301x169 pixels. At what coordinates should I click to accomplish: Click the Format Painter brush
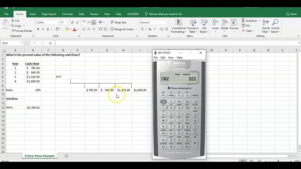pyautogui.click(x=13, y=31)
